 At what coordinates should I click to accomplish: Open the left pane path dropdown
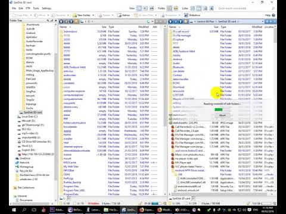pos(153,21)
